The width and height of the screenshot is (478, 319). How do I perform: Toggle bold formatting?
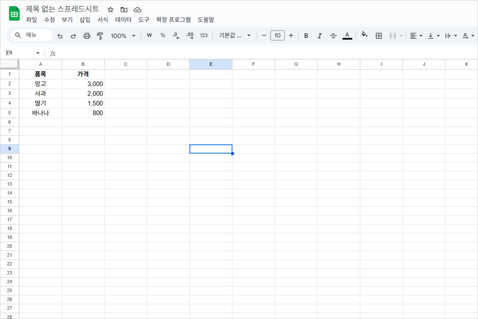coord(306,36)
